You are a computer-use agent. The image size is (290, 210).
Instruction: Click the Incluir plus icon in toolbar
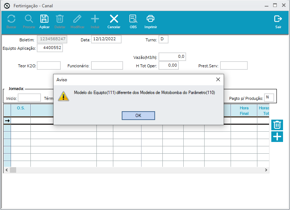[x=95, y=19]
